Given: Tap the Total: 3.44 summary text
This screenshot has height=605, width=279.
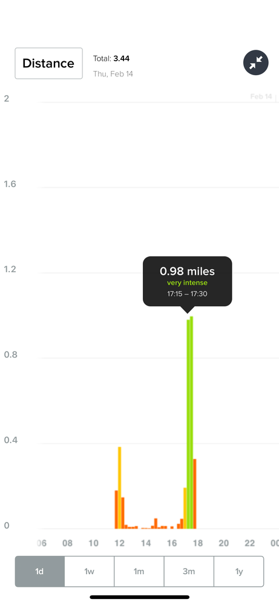Looking at the screenshot, I should click(111, 59).
